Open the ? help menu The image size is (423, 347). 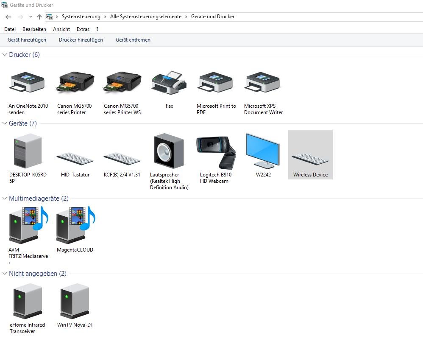tap(97, 29)
